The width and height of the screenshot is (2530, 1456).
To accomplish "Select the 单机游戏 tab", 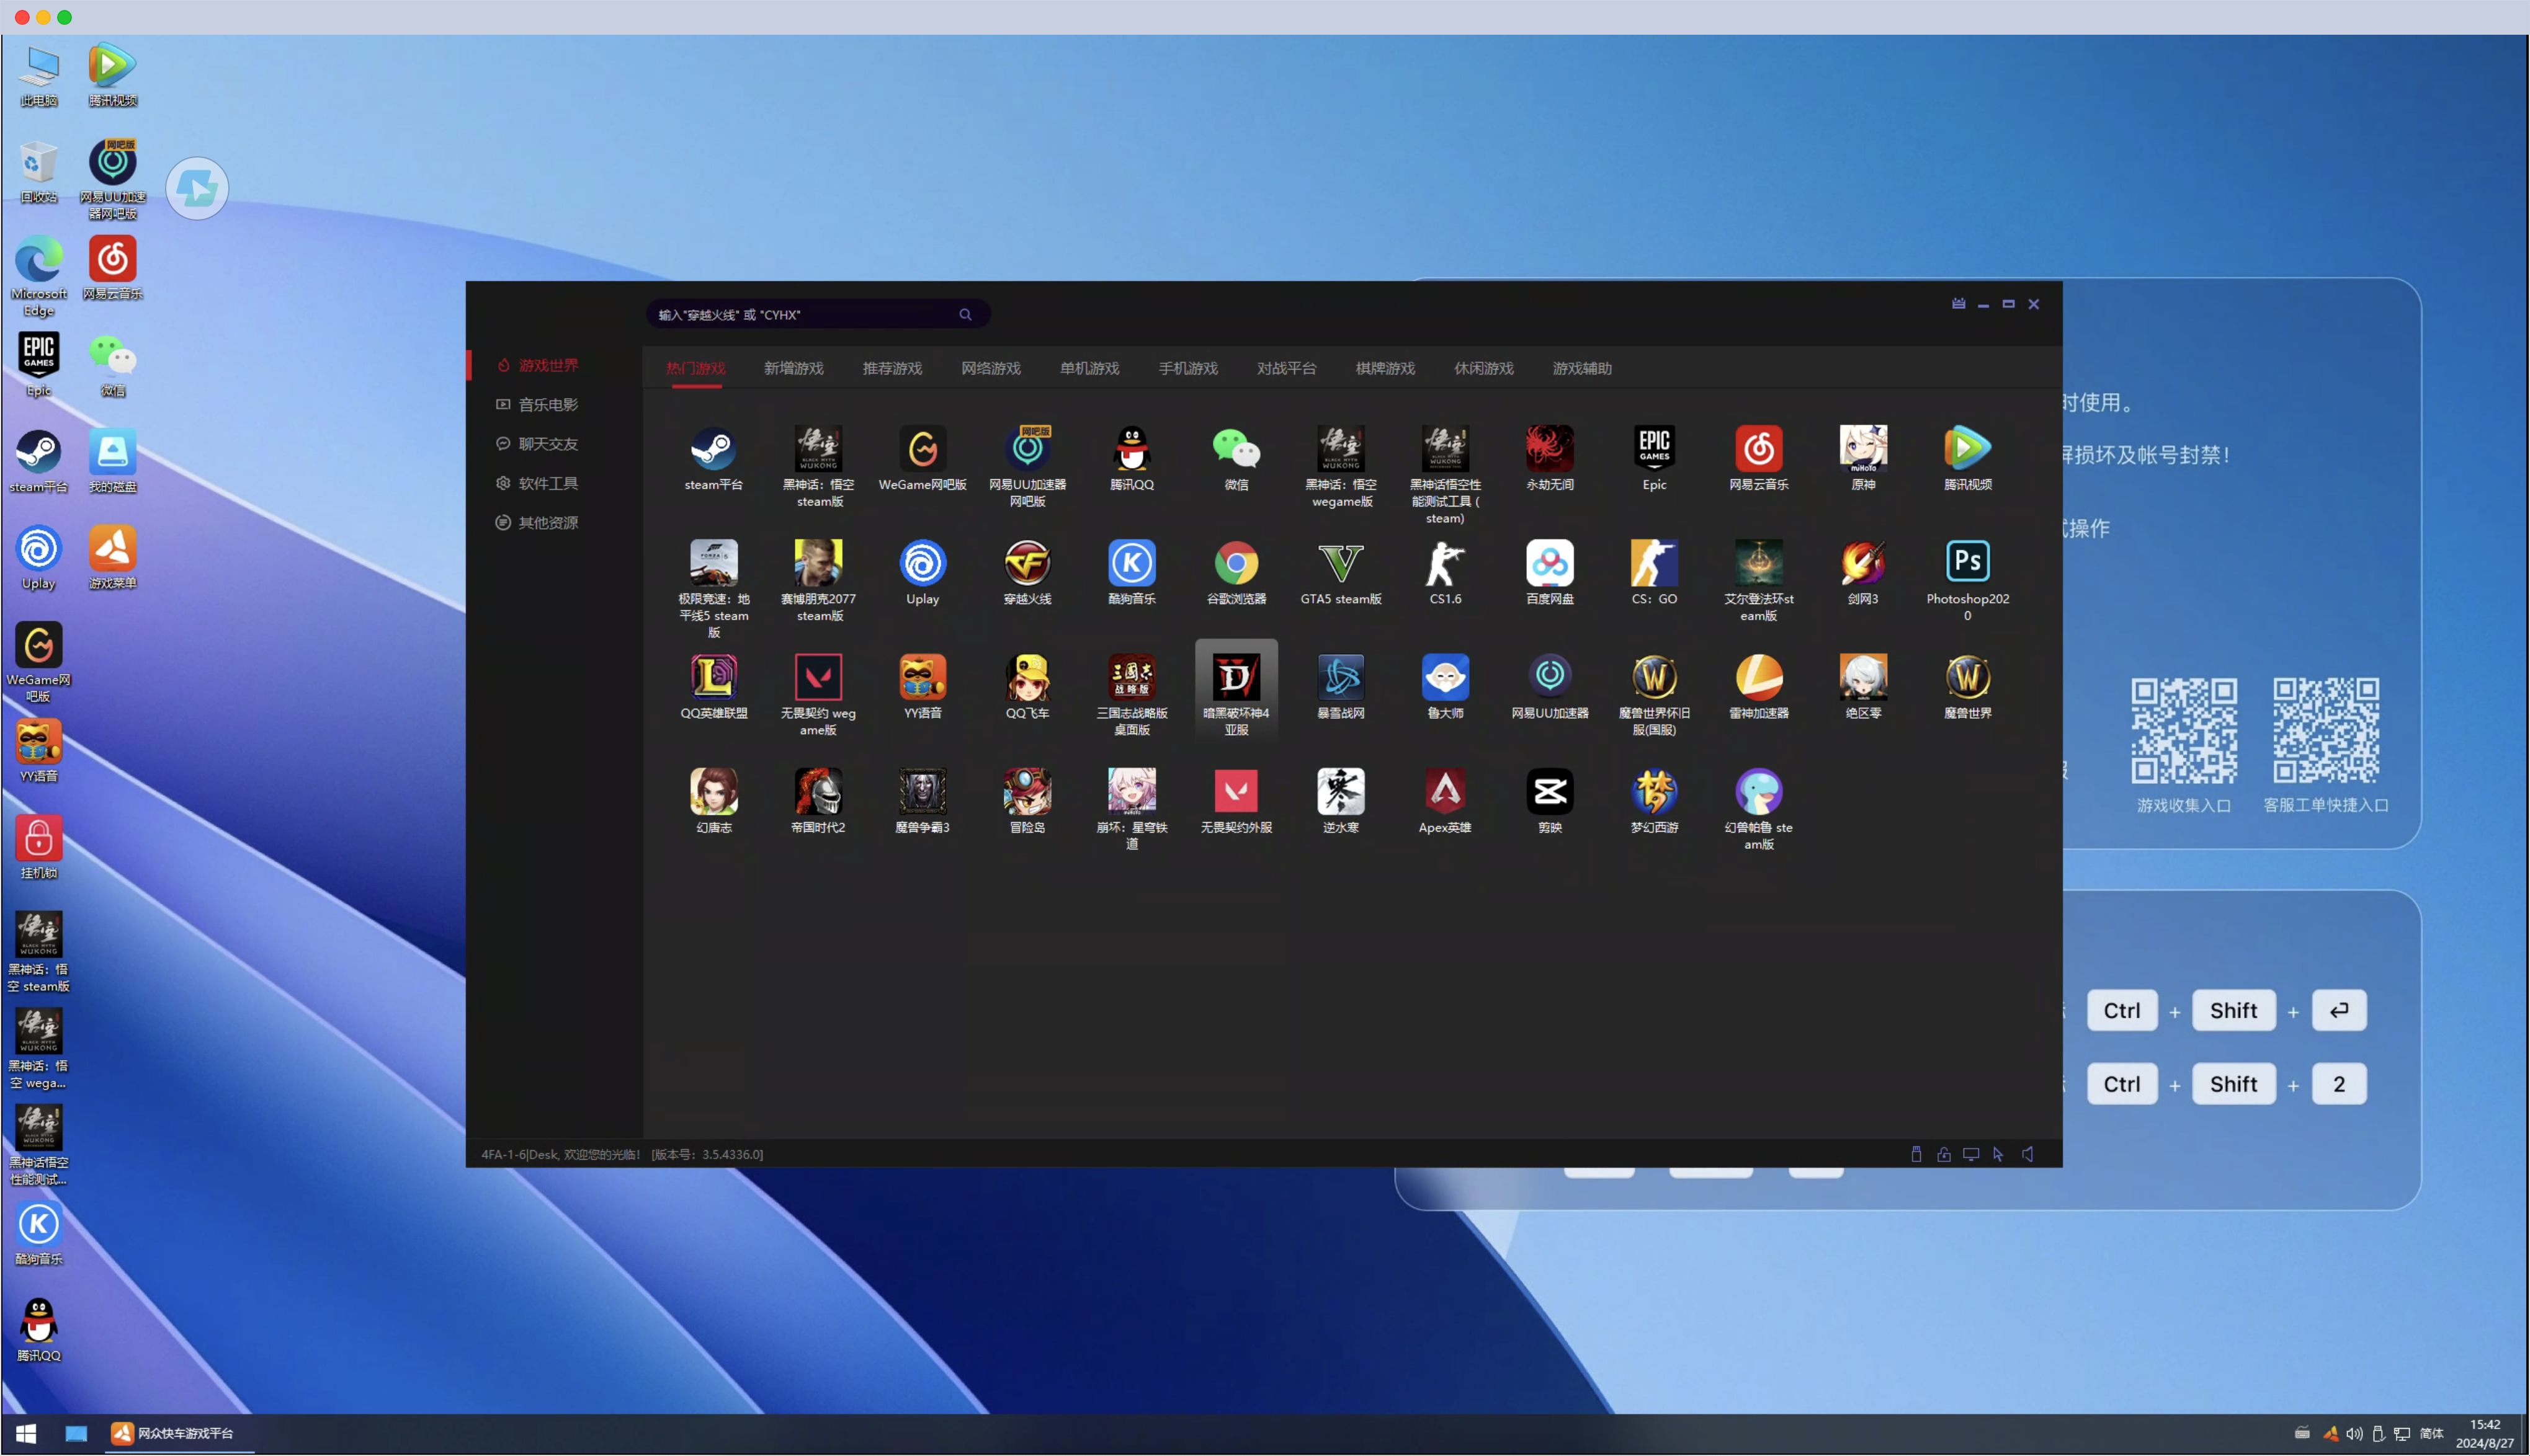I will 1088,369.
